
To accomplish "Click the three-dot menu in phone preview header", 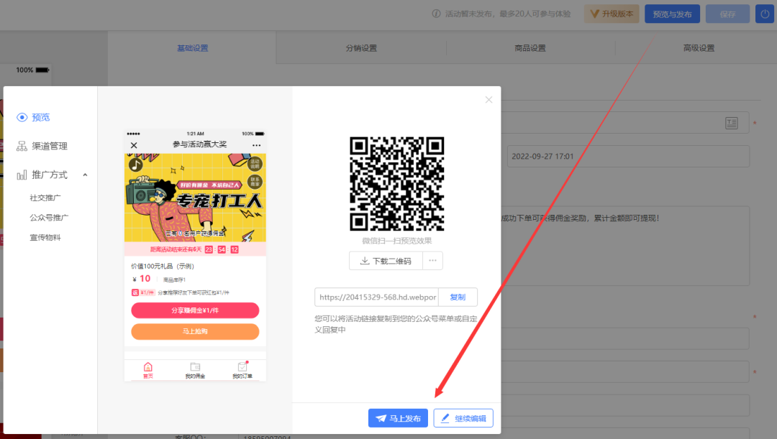I will point(256,145).
